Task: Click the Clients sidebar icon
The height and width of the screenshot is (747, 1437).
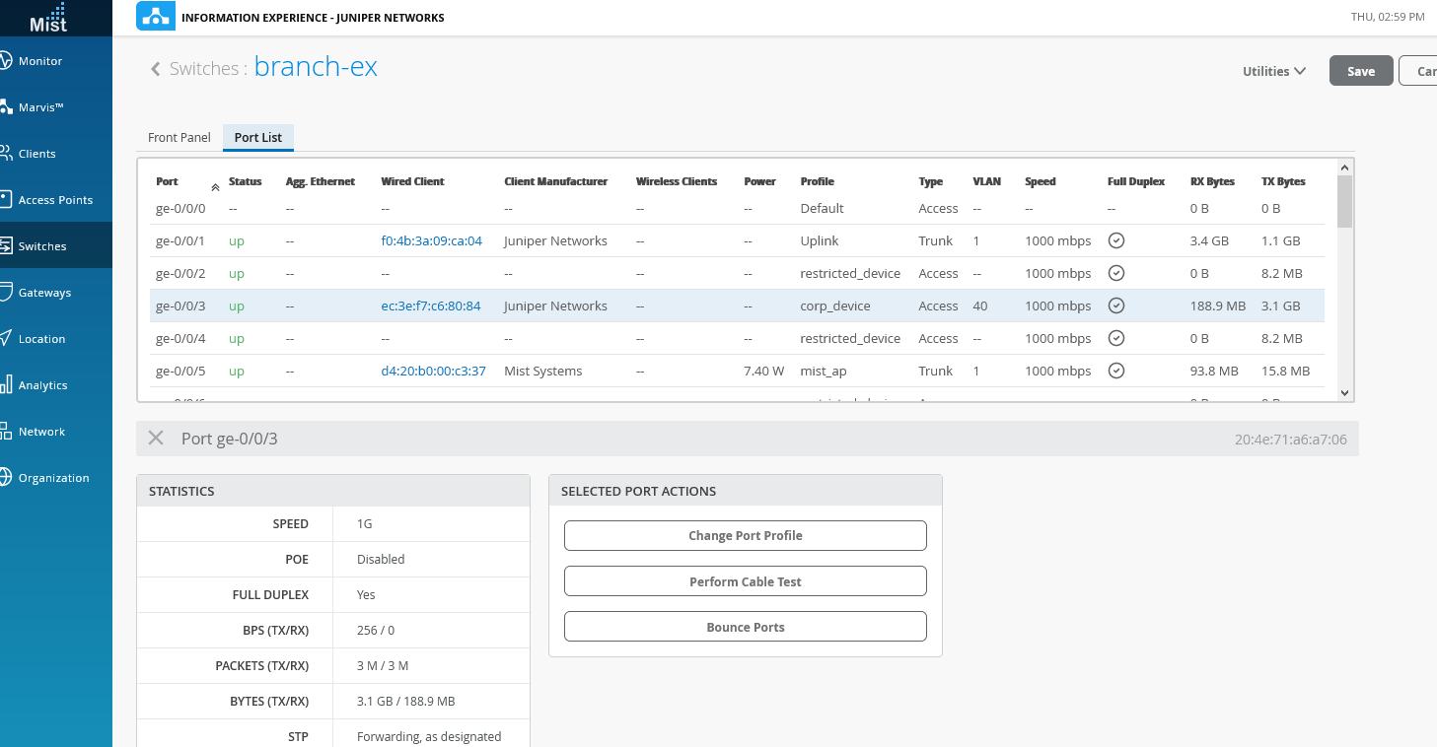Action: [6, 154]
